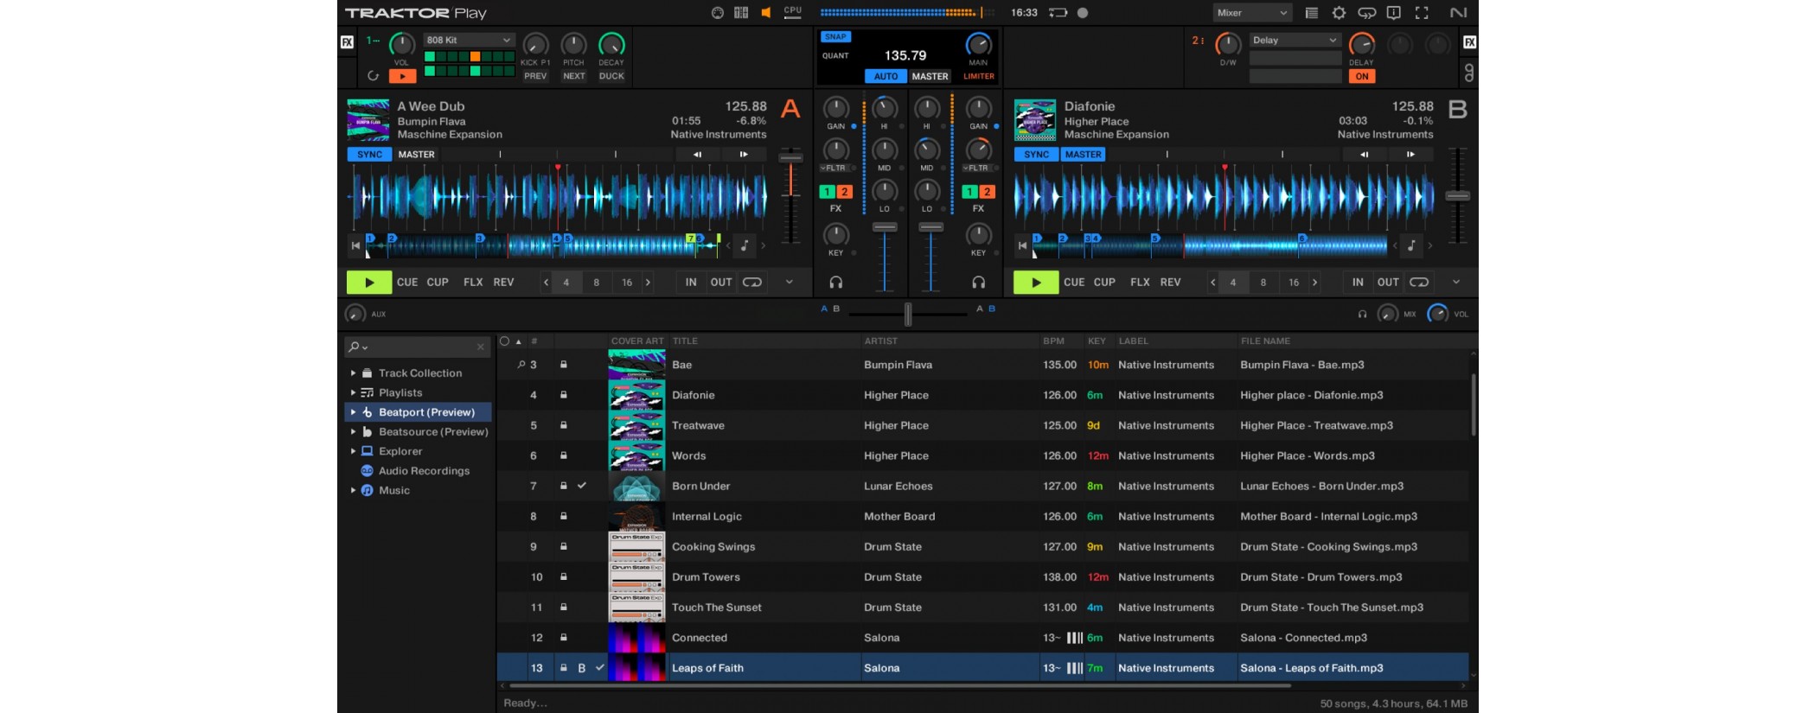This screenshot has height=713, width=1816.
Task: Sort the track list by the BPM column
Action: tap(1053, 341)
